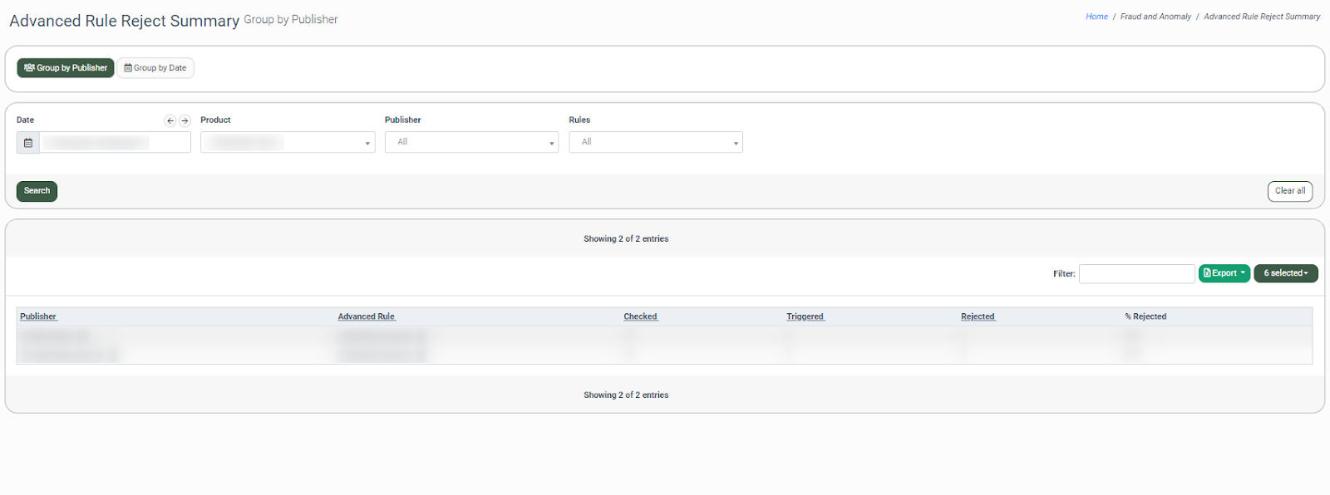The width and height of the screenshot is (1330, 495).
Task: Switch to Group by Date view
Action: [x=155, y=68]
